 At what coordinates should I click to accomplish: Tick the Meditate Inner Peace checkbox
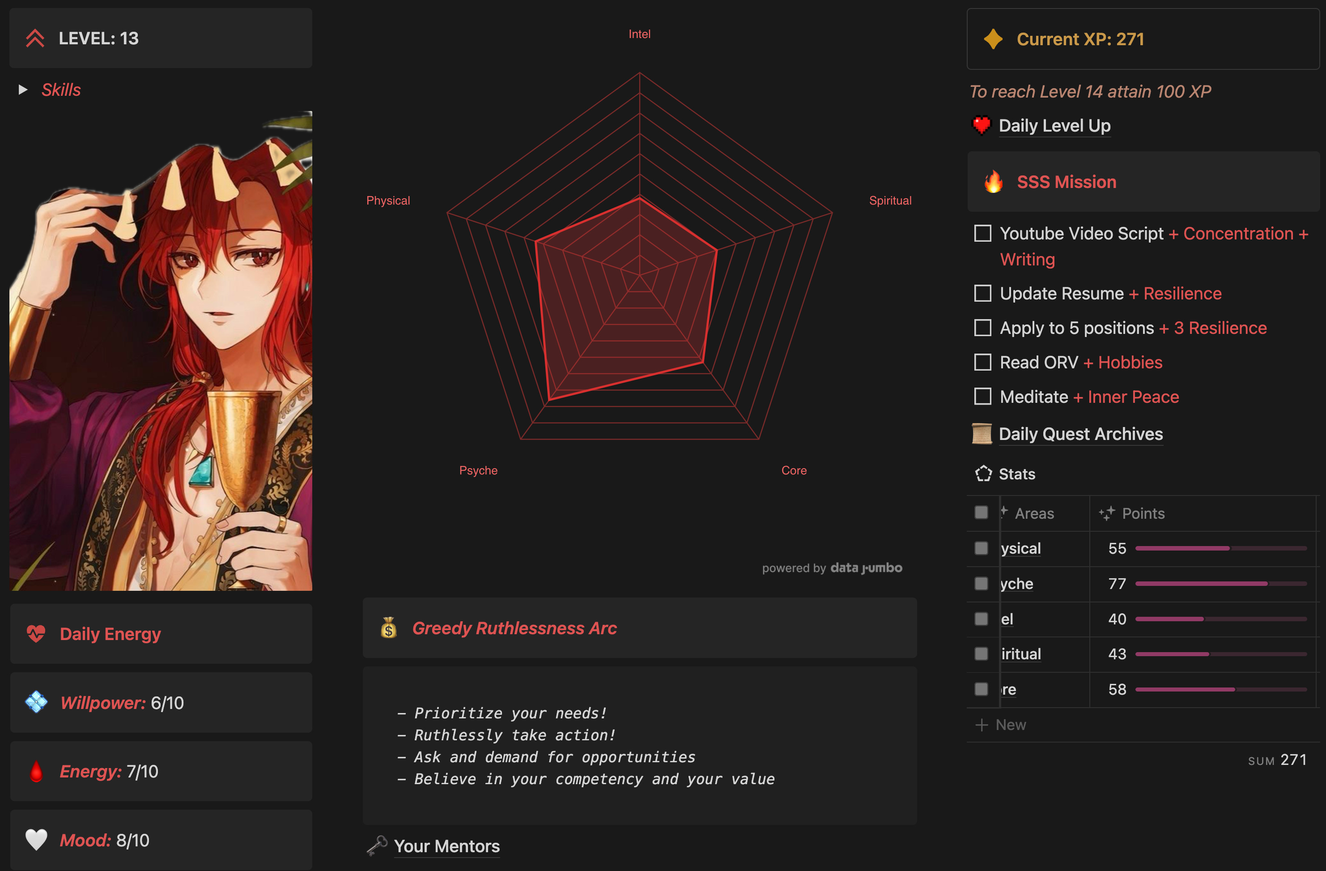point(983,397)
